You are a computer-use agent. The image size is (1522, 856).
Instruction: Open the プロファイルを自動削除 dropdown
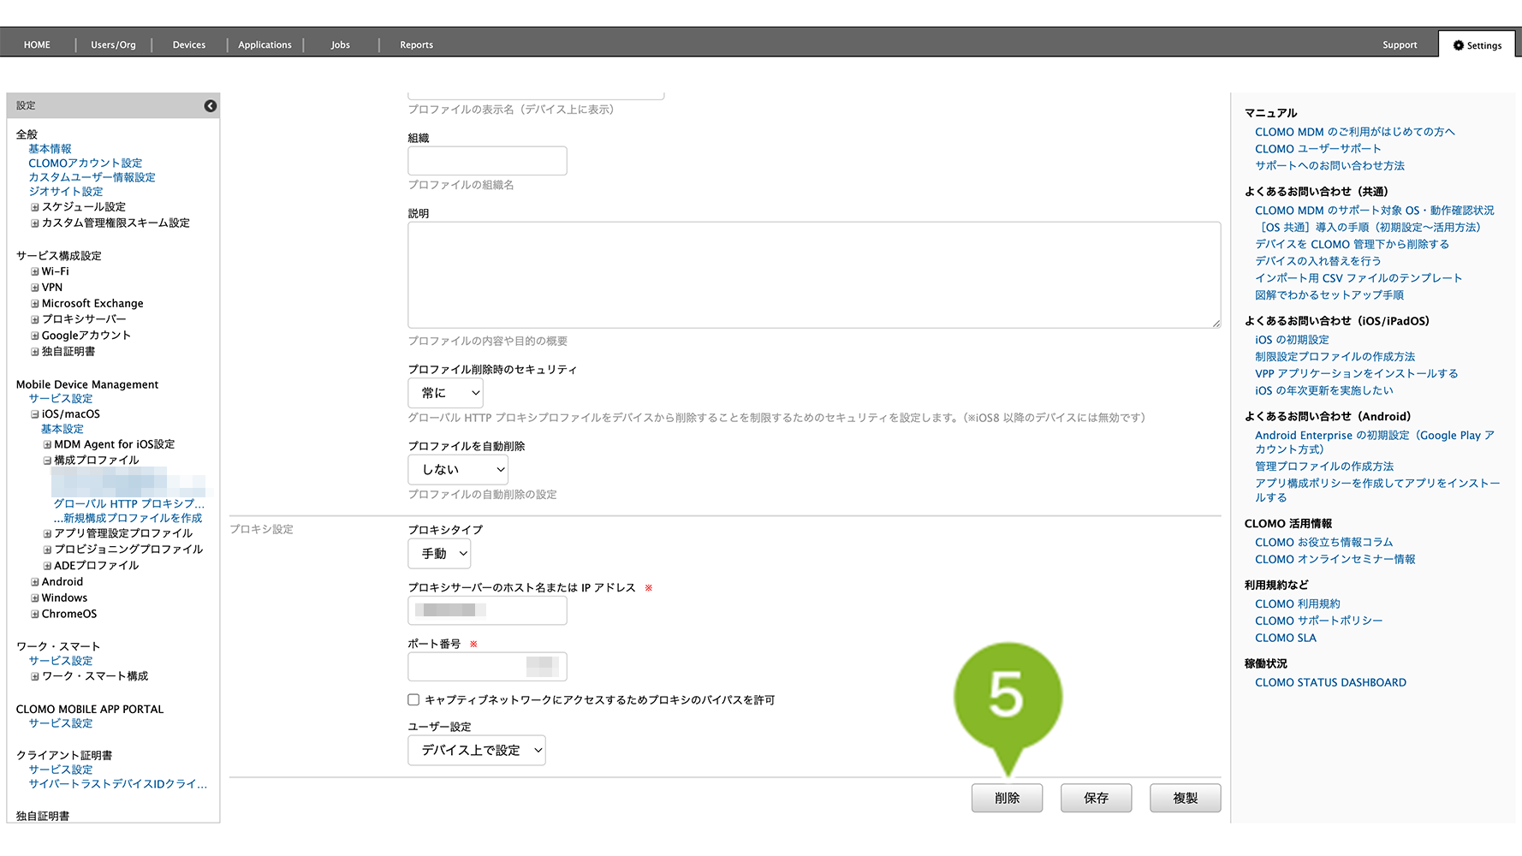tap(458, 470)
